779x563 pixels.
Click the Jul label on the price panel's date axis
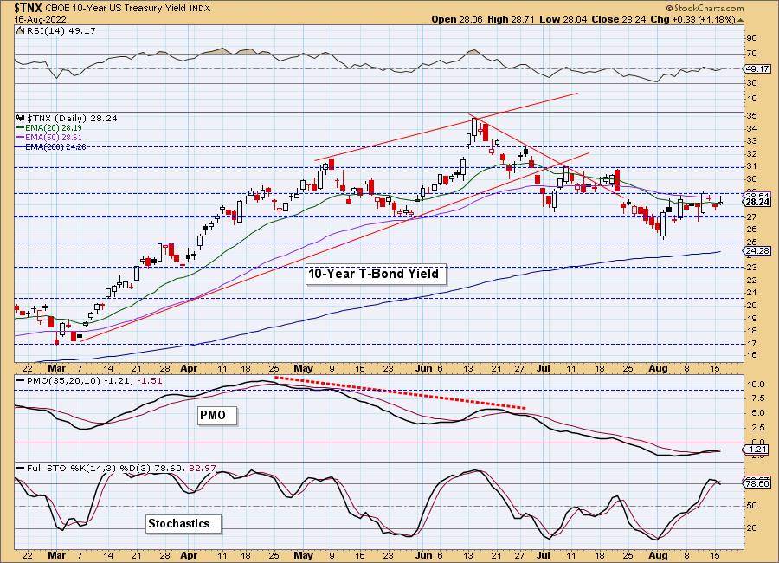(x=544, y=369)
